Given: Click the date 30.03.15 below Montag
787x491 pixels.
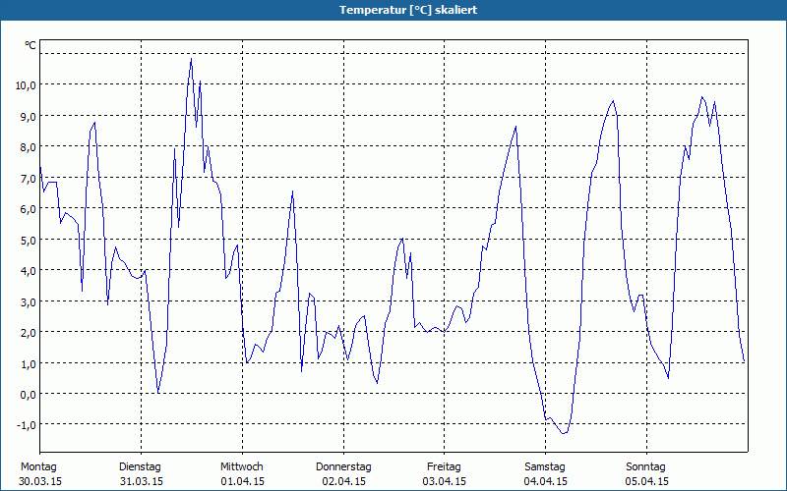Looking at the screenshot, I should pyautogui.click(x=39, y=481).
